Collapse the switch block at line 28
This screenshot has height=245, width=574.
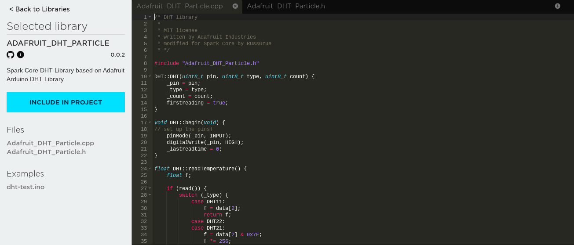(150, 195)
